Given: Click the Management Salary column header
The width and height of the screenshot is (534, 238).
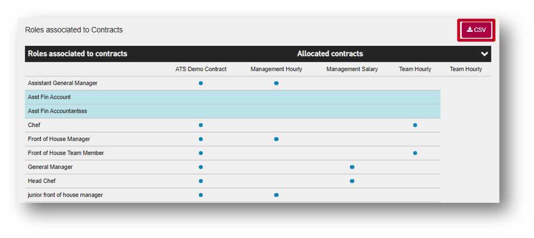Looking at the screenshot, I should [352, 69].
